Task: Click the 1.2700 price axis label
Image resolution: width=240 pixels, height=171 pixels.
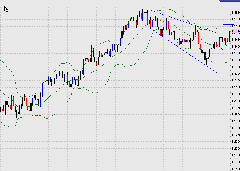Action: pyautogui.click(x=236, y=141)
